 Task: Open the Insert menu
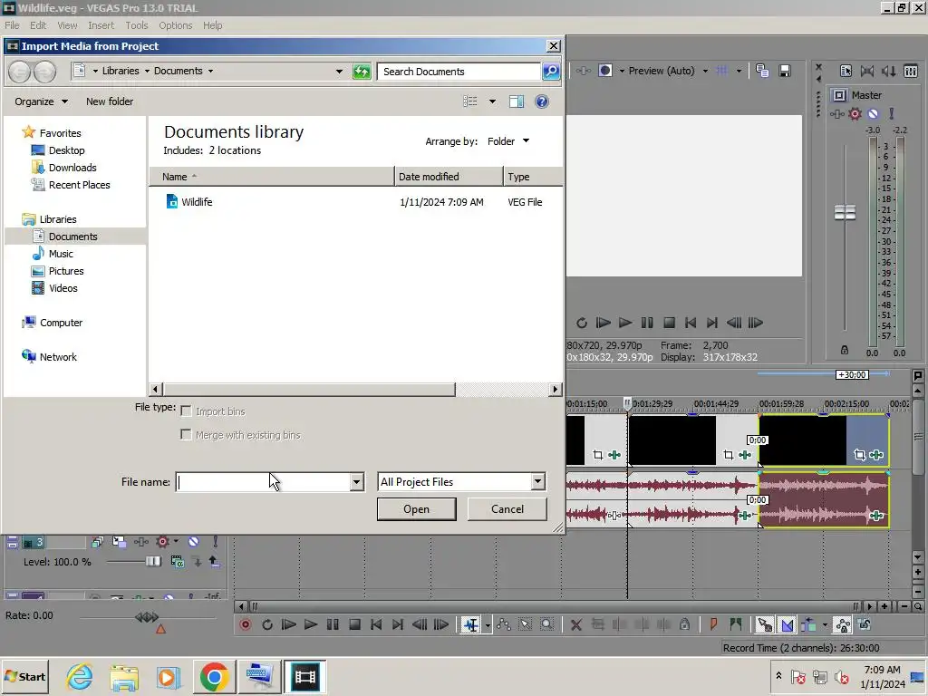click(101, 25)
